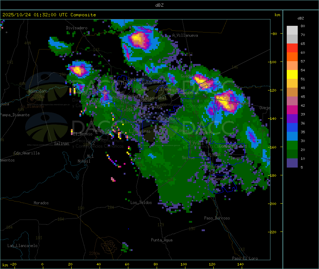Click the Pampa_Diamante label
The image size is (319, 269).
click(x=15, y=115)
